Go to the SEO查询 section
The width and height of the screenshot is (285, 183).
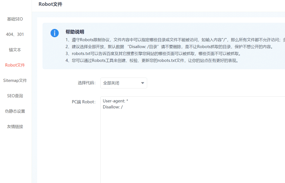click(15, 96)
